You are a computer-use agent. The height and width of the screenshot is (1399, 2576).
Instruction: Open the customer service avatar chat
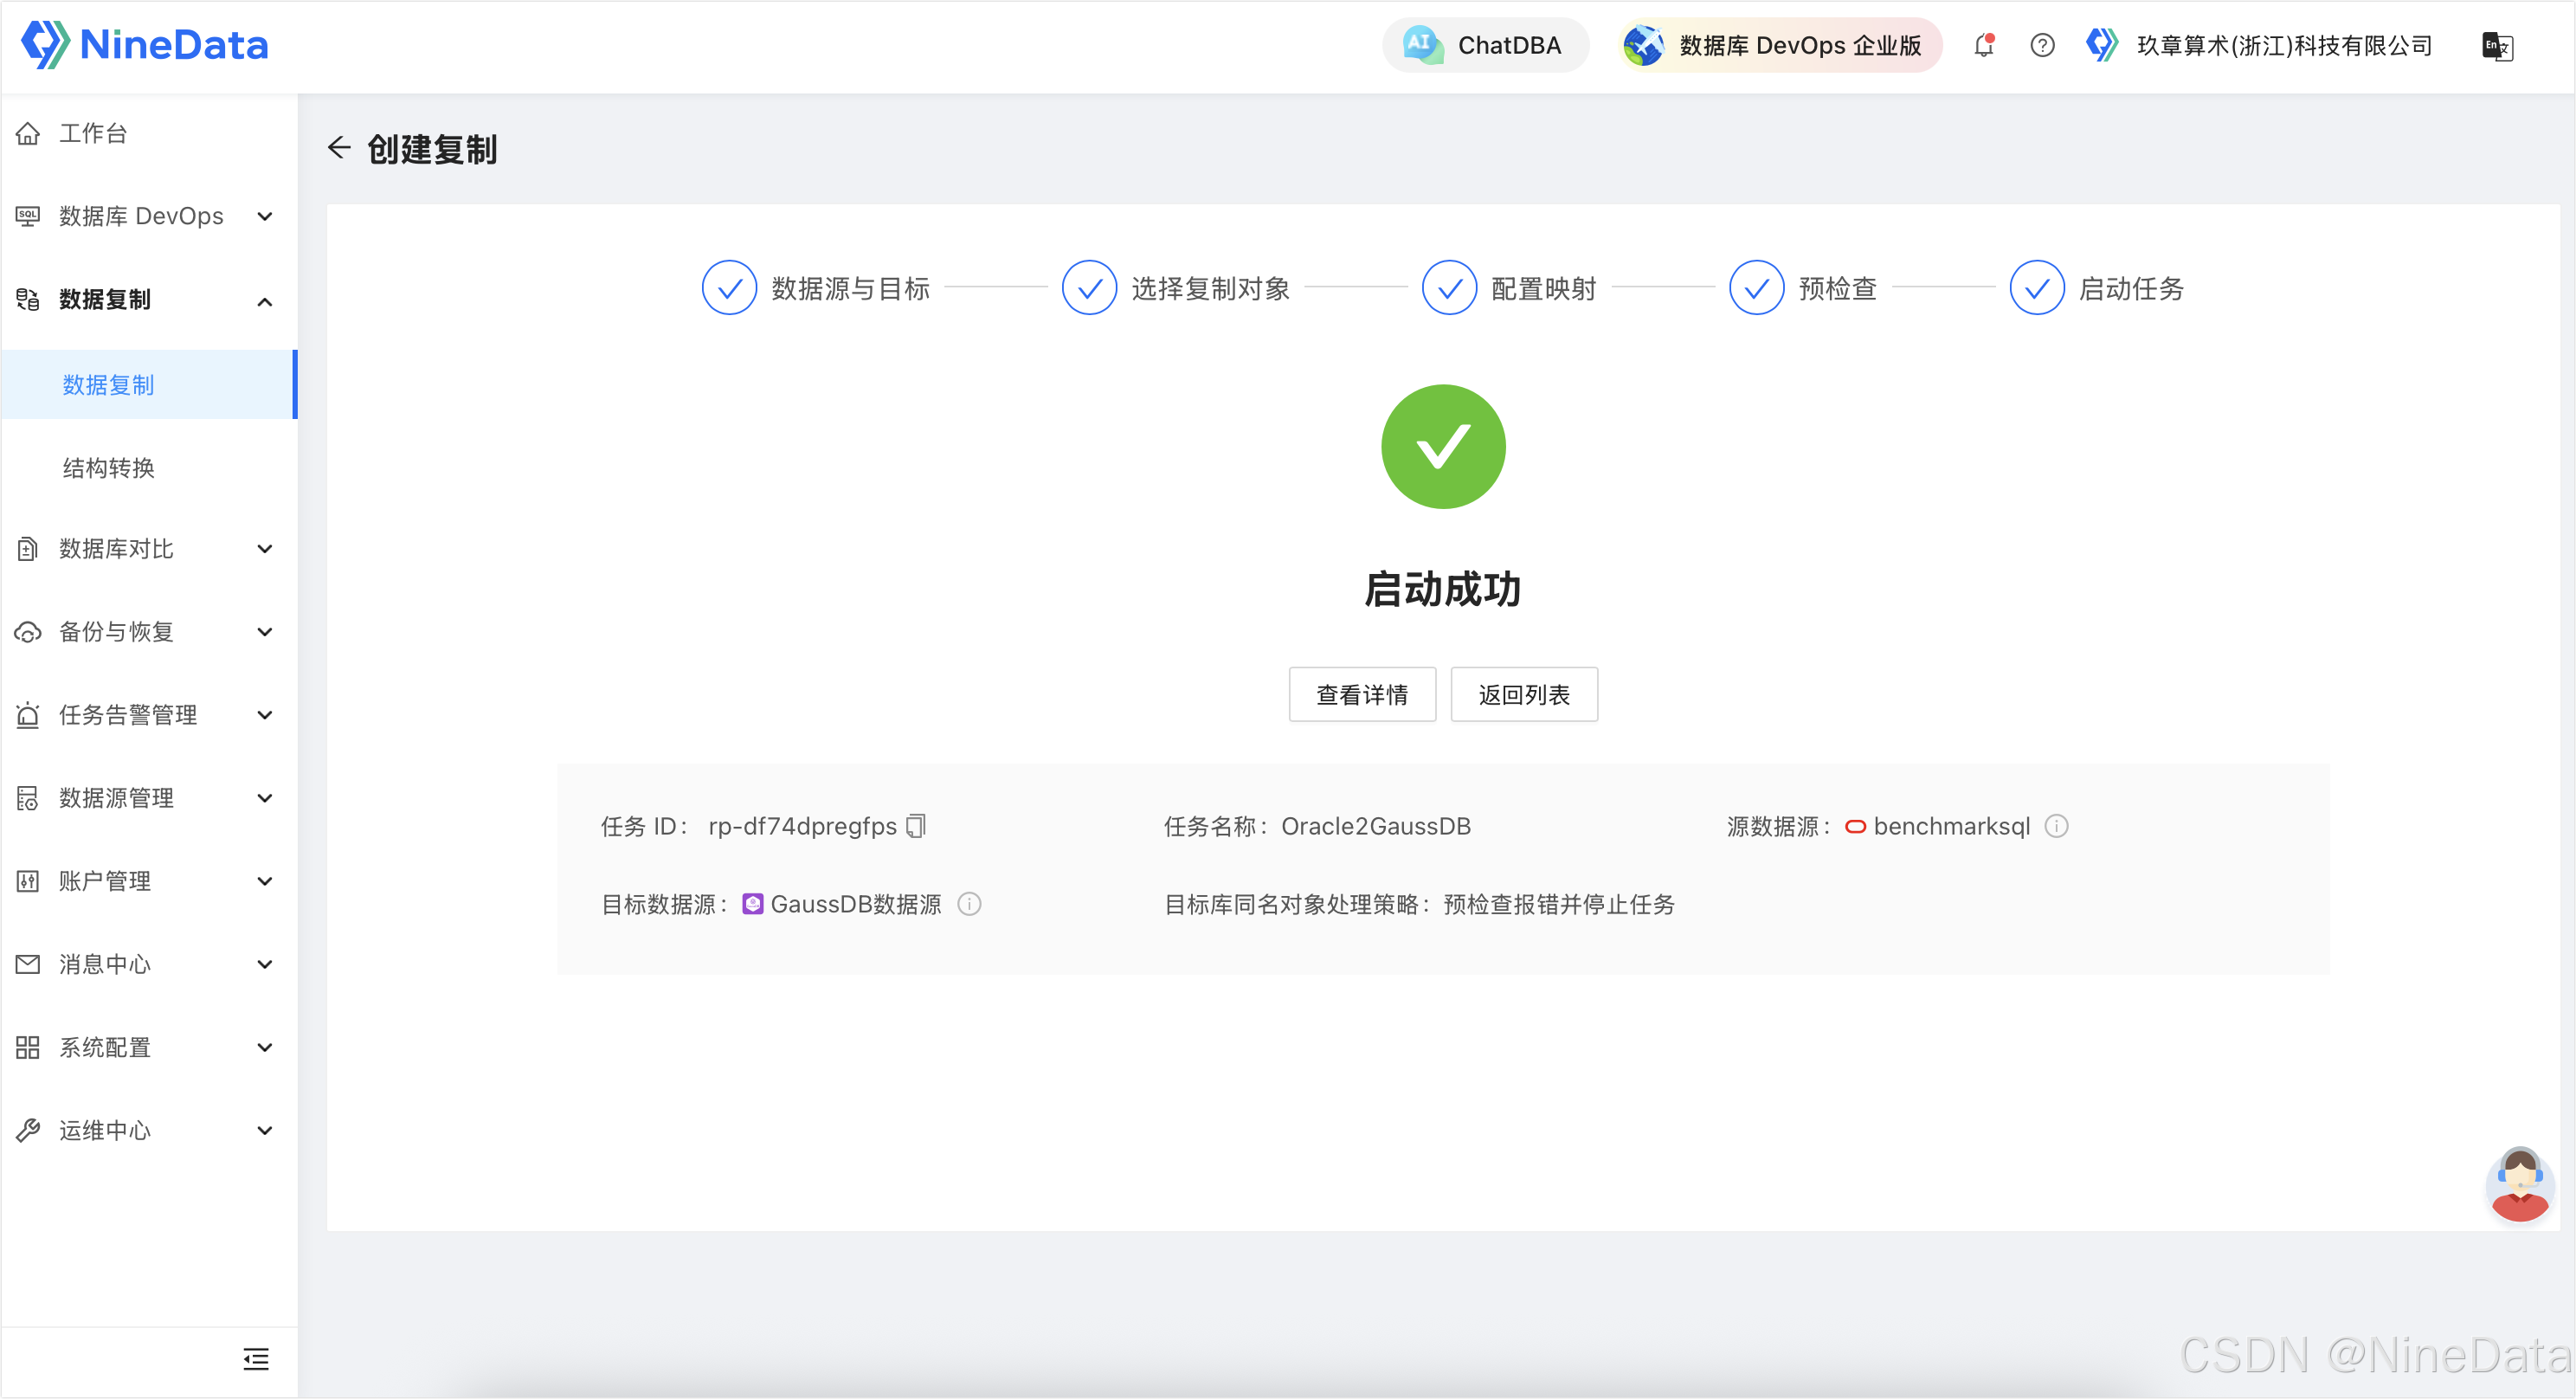tap(2519, 1185)
